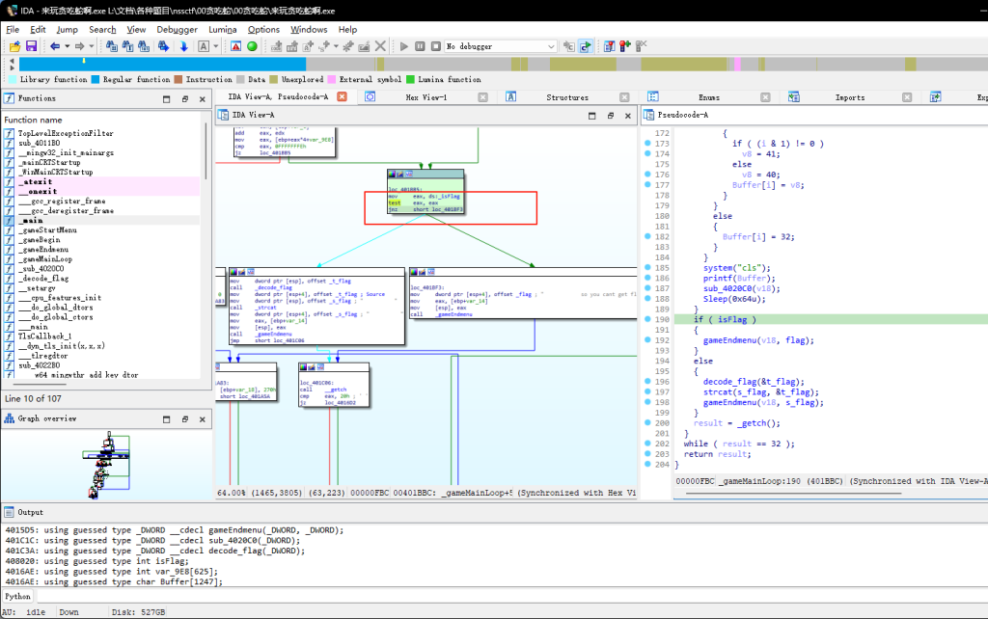Click the boxed letter A toolbar icon
Image resolution: width=988 pixels, height=619 pixels.
pos(204,46)
